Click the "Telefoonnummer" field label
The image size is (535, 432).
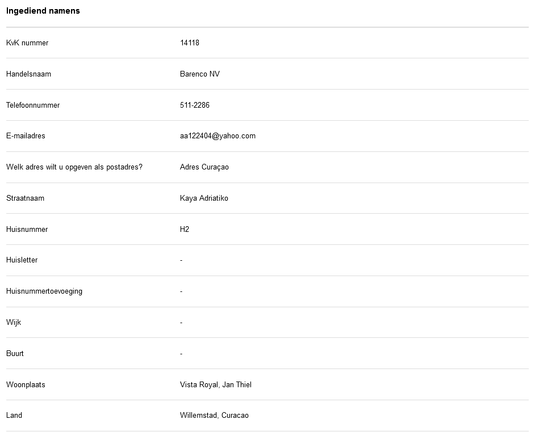33,105
